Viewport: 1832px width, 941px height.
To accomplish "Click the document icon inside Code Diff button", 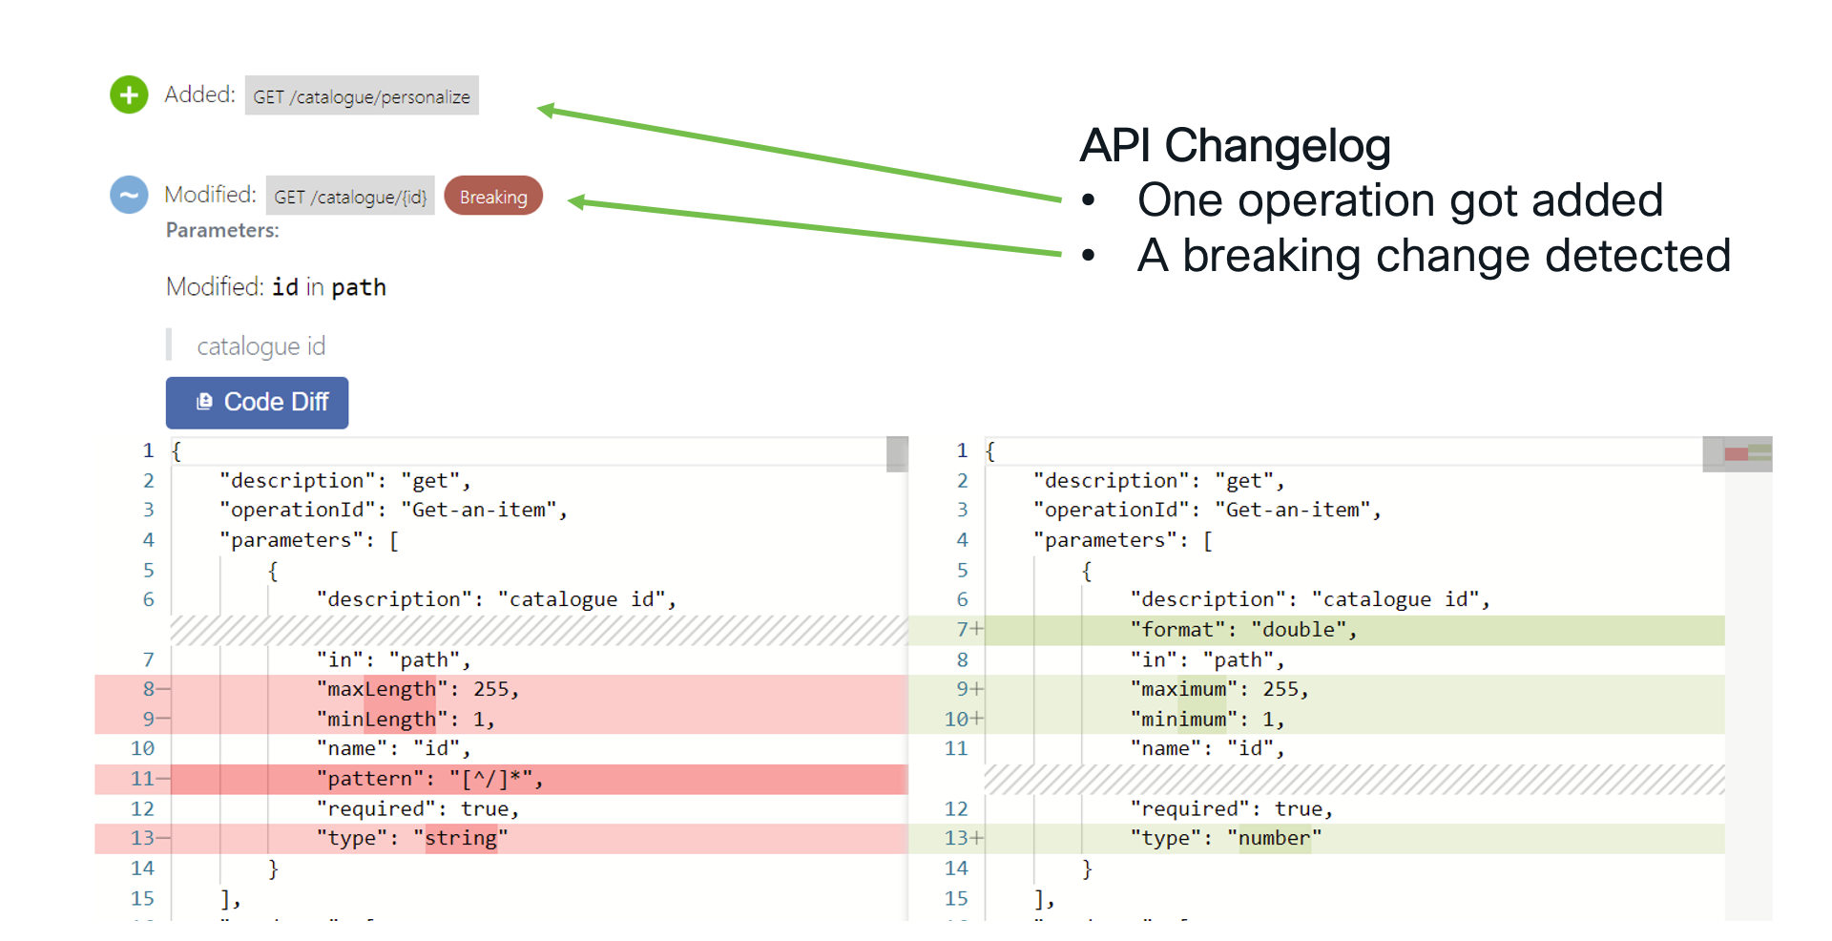I will pos(204,402).
